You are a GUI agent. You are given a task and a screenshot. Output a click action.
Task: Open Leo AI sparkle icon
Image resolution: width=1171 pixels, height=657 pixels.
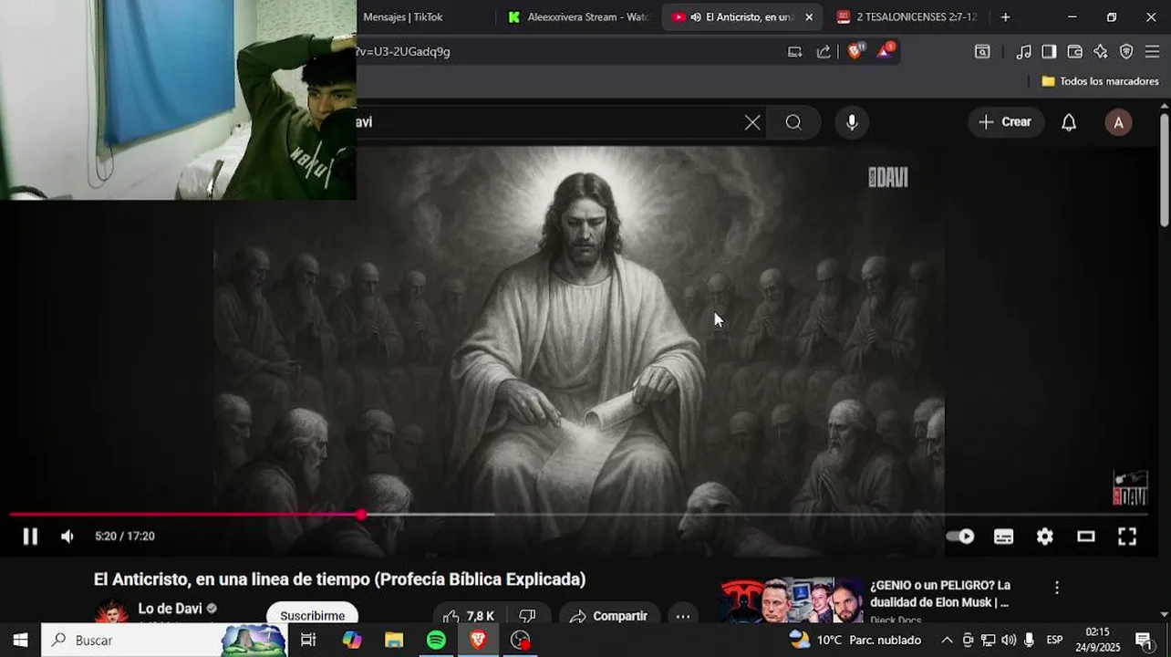(x=1101, y=52)
